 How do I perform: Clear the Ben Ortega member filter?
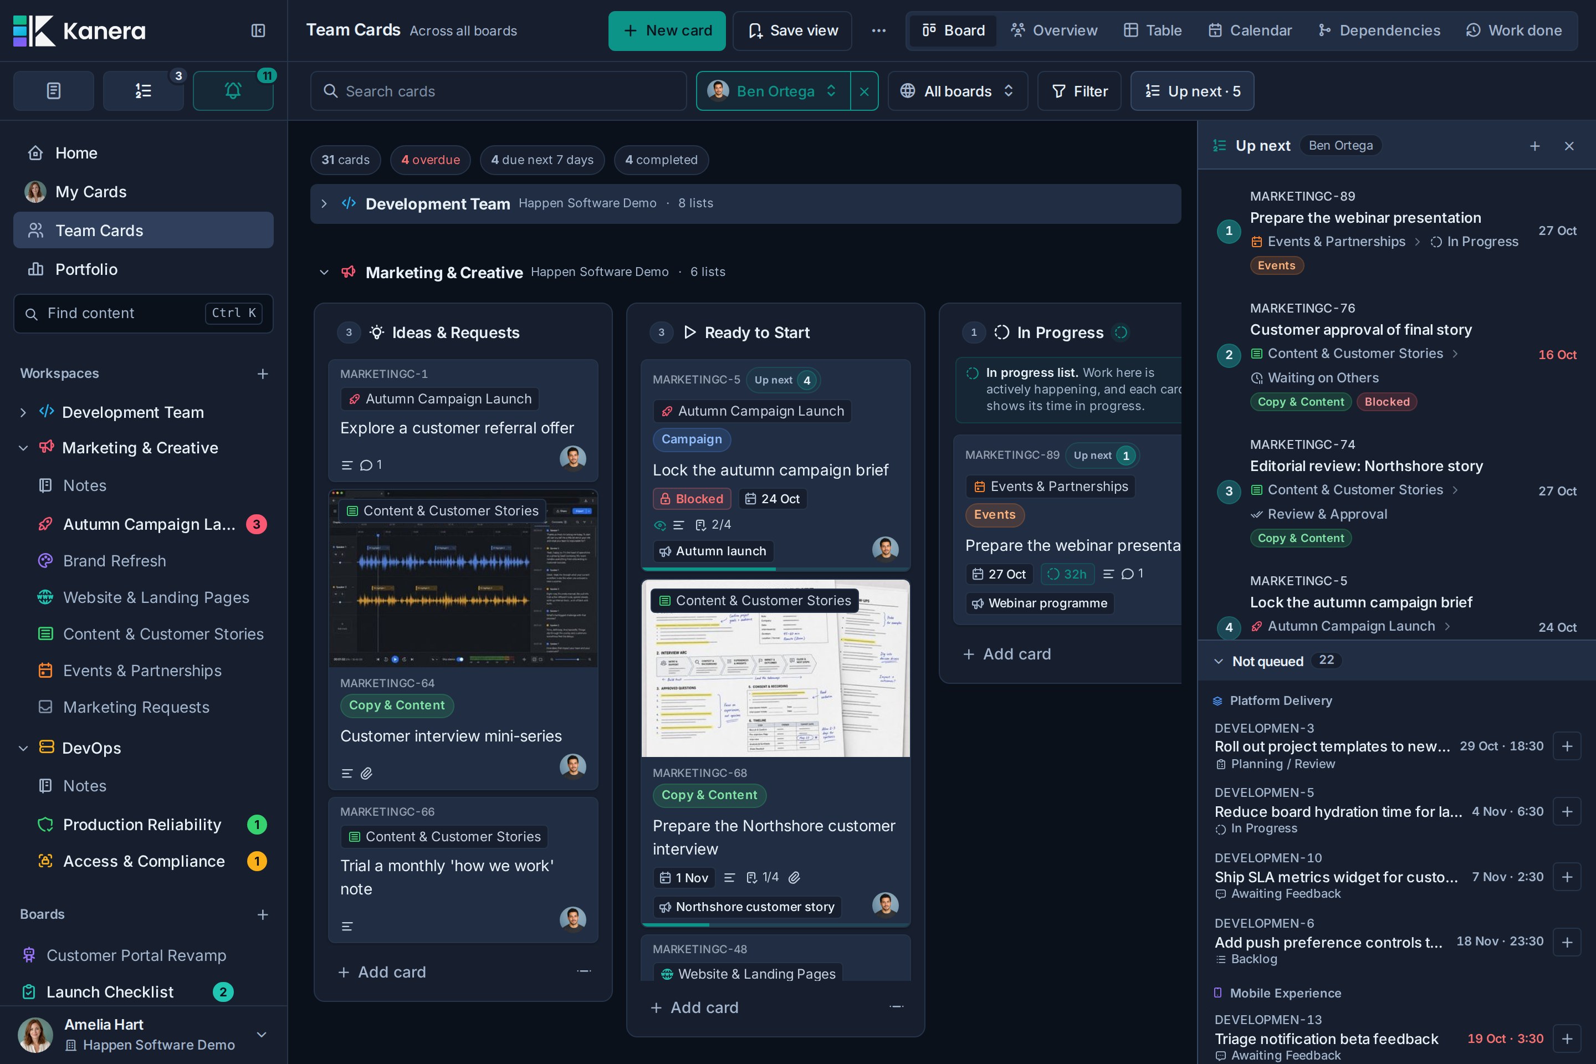coord(864,91)
